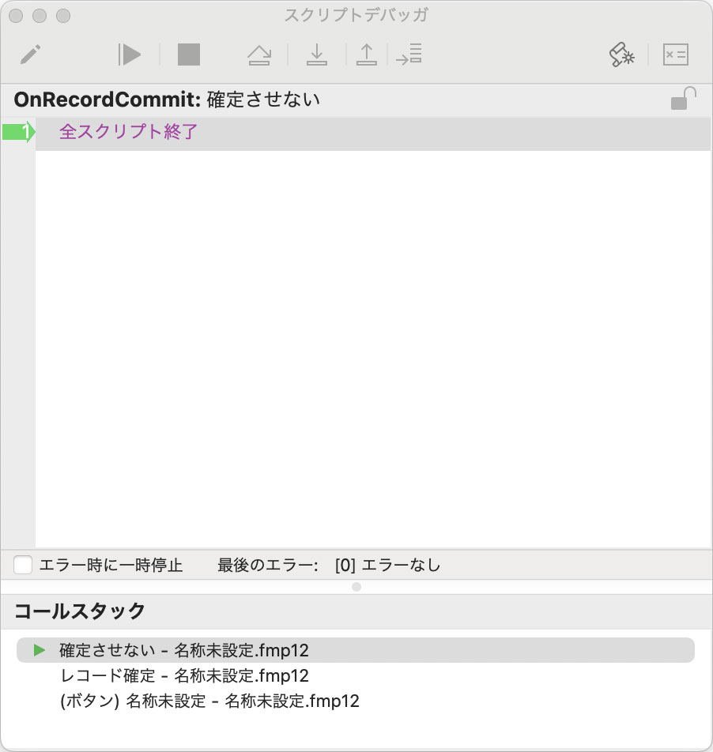Click the last error text [0] エラーなし
Viewport: 713px width, 752px height.
(x=387, y=565)
